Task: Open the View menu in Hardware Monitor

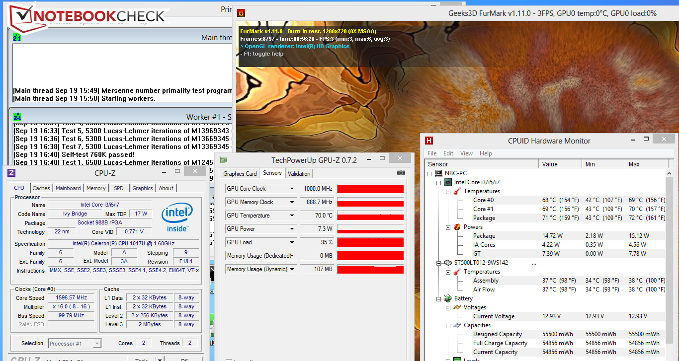Action: 466,153
